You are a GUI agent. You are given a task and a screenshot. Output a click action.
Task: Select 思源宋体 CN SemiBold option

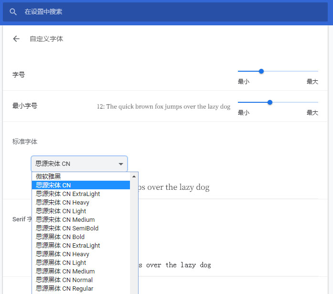click(81, 228)
